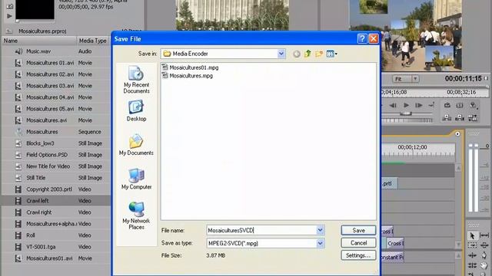Click the jog wheel strip under transport
The width and height of the screenshot is (492, 276).
pyautogui.click(x=407, y=120)
